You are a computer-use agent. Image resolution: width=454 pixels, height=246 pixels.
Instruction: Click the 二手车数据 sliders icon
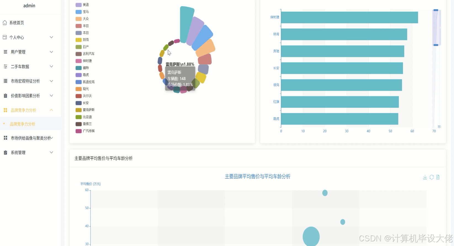tap(5, 67)
